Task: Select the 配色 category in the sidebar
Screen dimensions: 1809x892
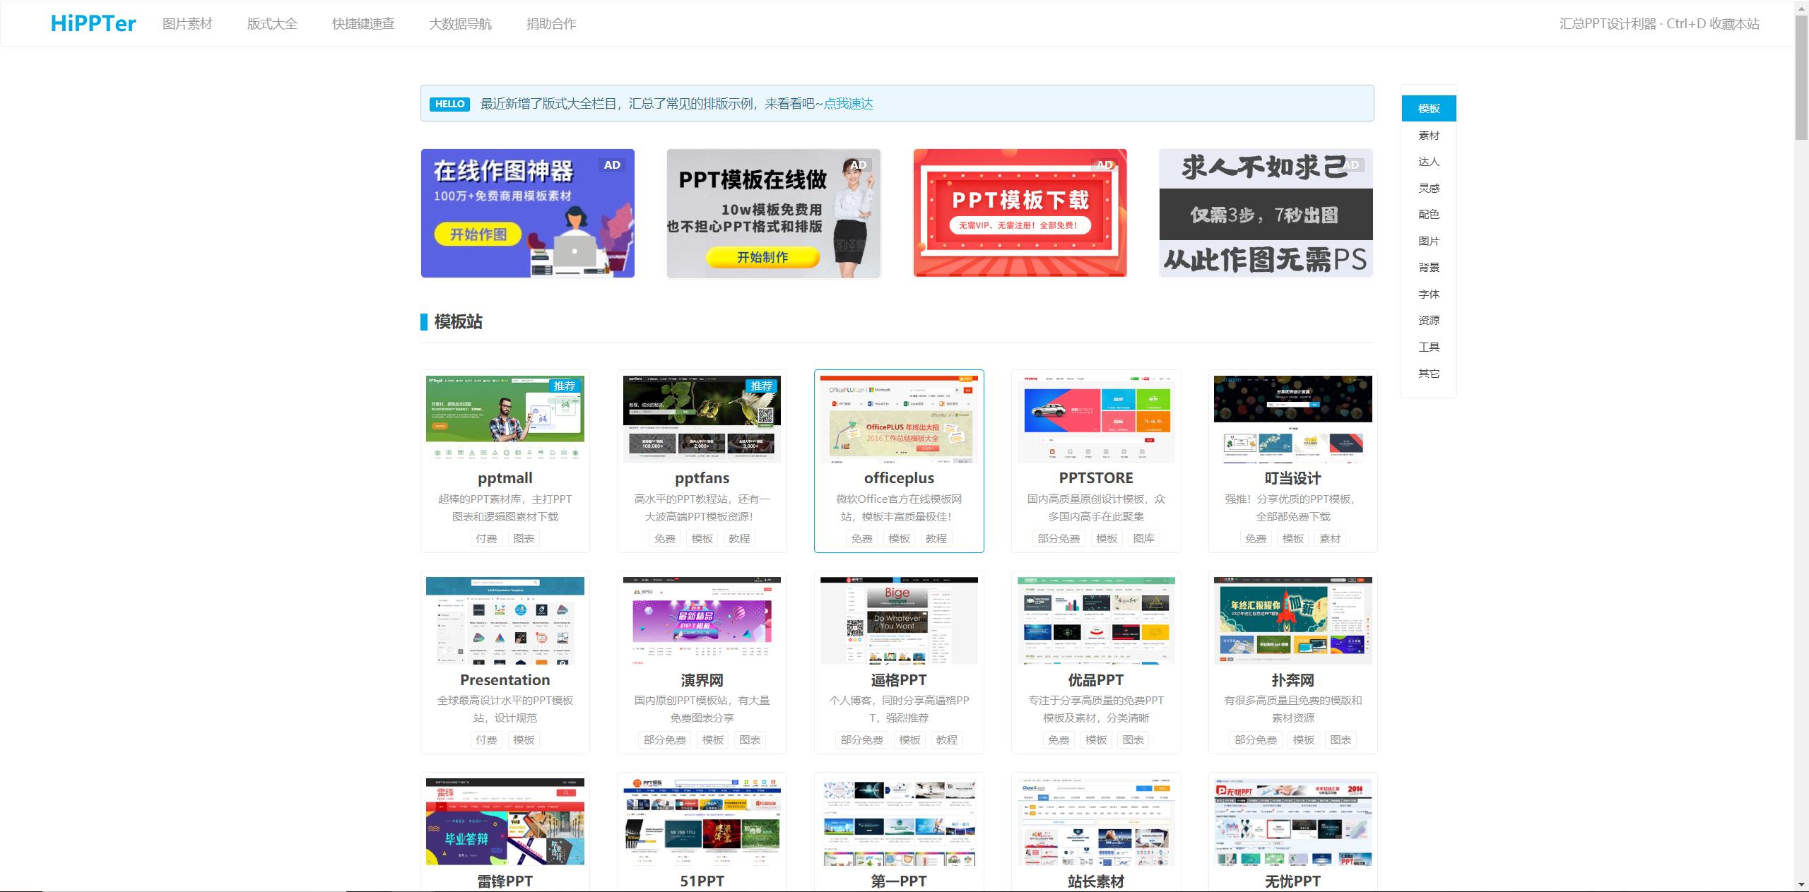Action: (1427, 214)
